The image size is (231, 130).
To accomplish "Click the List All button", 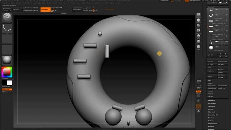I will click(212, 55).
